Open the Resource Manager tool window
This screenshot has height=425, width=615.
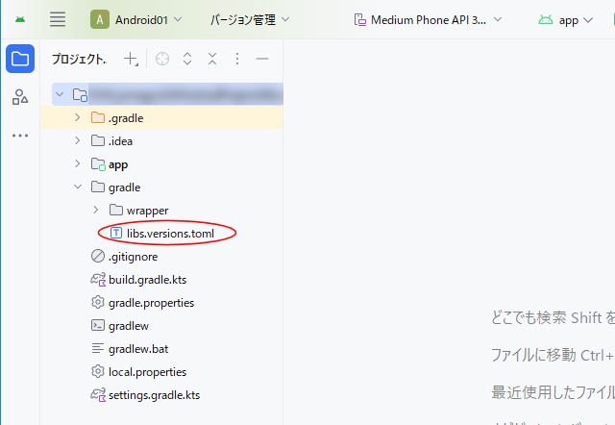(20, 97)
